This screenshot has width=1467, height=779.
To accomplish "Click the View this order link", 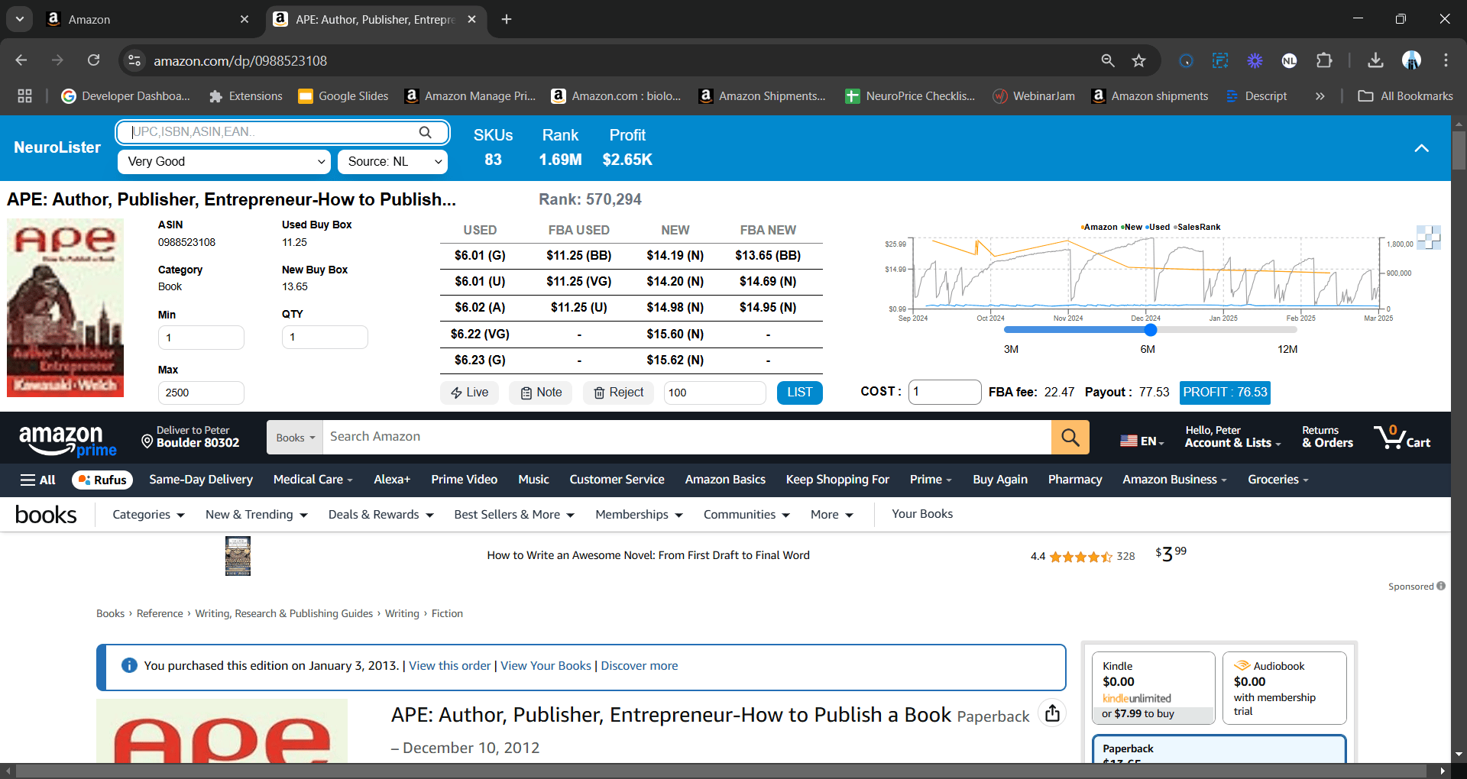I will (x=449, y=666).
